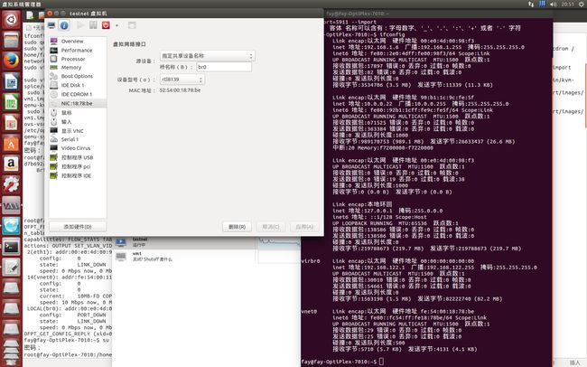Image resolution: width=587 pixels, height=367 pixels.
Task: Open Ubuntu Dash home launcher
Action: tap(11, 20)
